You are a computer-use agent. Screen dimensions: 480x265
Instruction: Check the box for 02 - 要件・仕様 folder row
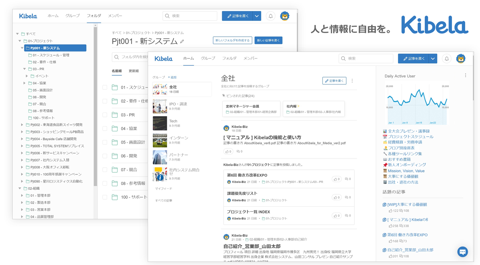pos(105,101)
